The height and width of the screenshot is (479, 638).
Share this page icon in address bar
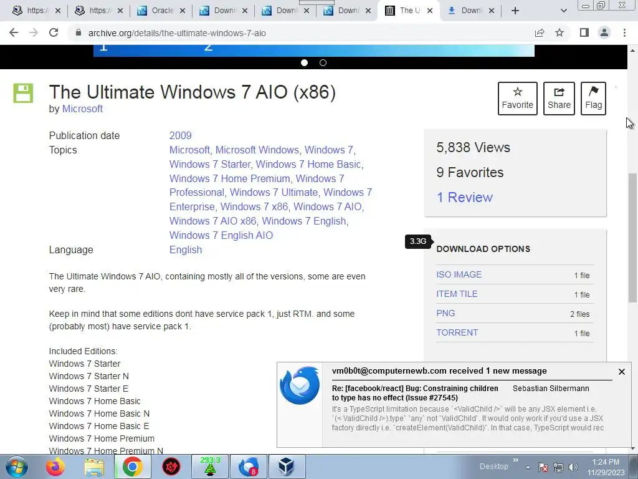[540, 33]
